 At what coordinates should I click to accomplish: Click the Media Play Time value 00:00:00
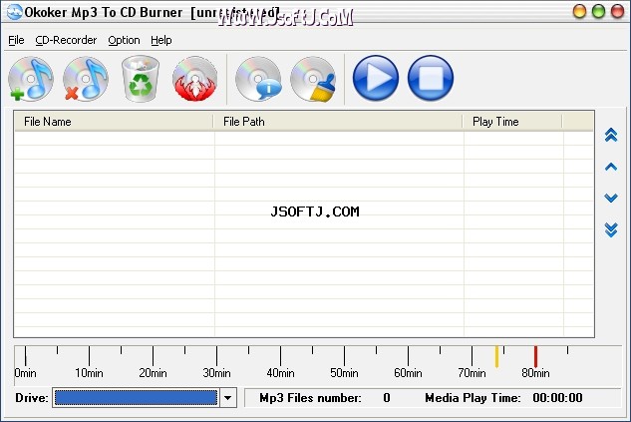point(557,398)
